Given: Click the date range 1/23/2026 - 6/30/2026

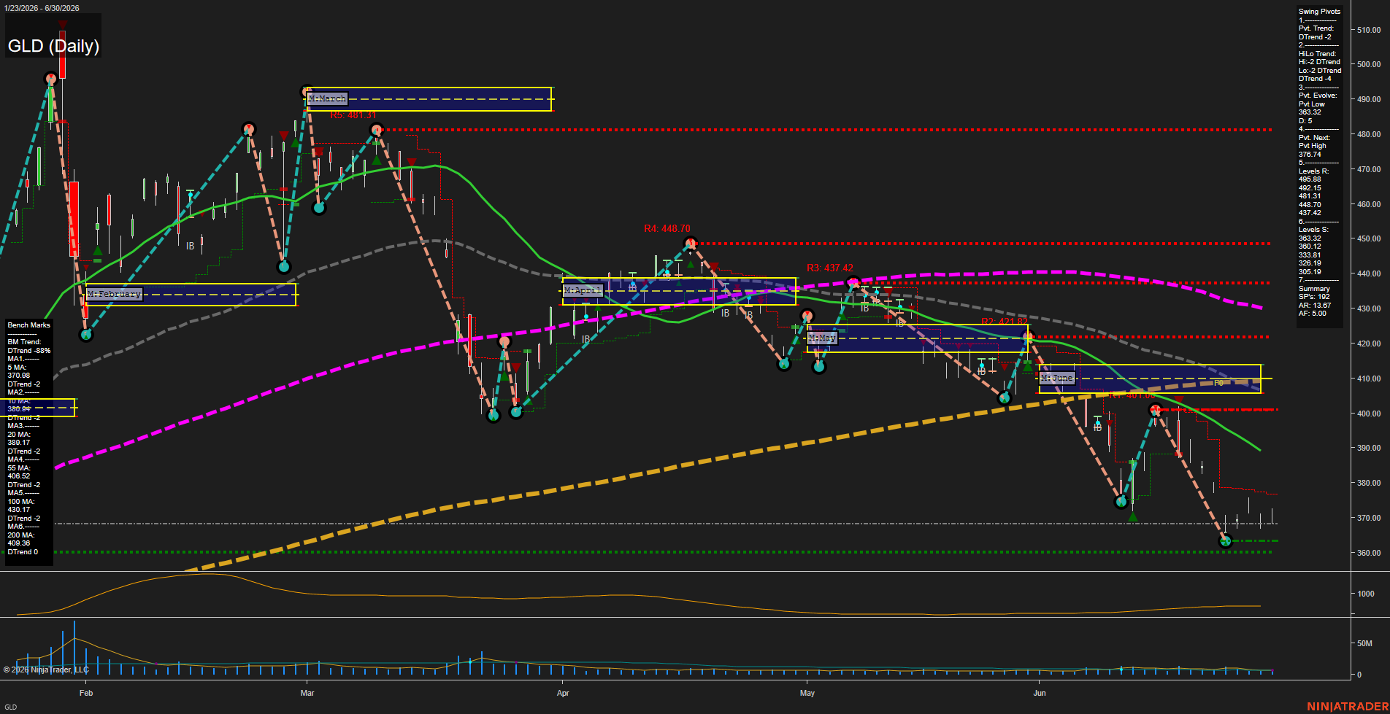Looking at the screenshot, I should (x=42, y=8).
